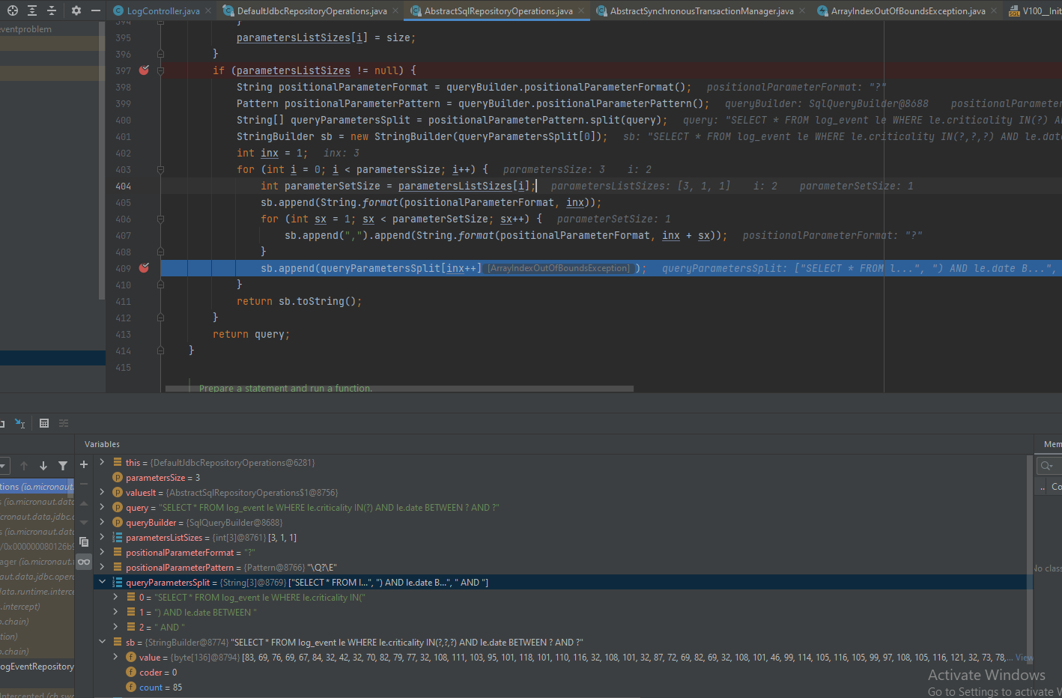Click the Show Execution Point crosshair icon

click(x=12, y=10)
